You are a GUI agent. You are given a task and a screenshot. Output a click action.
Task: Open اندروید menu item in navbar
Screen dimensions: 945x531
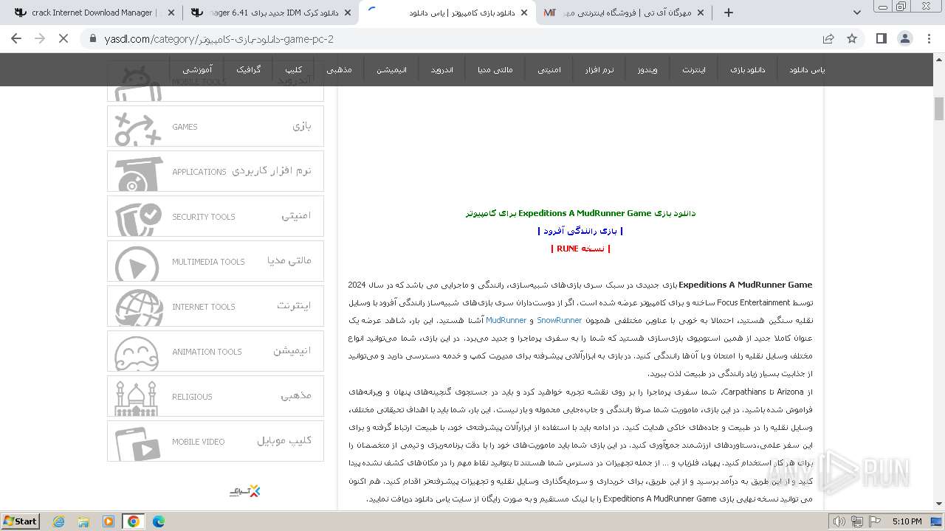(441, 70)
